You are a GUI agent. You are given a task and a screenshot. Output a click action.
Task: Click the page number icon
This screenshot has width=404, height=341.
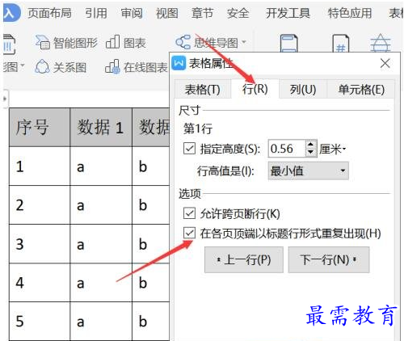click(341, 43)
